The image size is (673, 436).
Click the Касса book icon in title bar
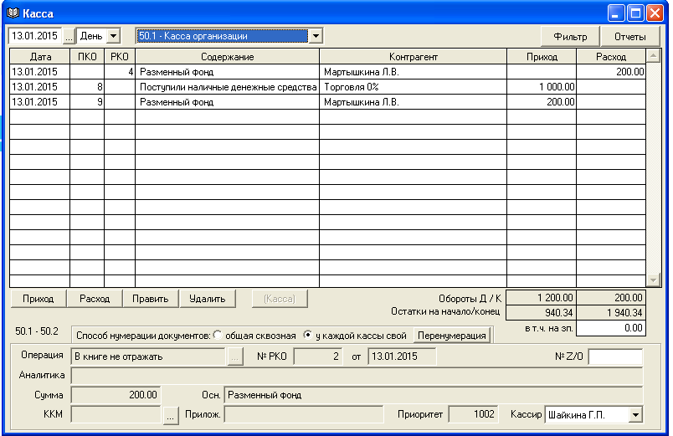pyautogui.click(x=13, y=13)
